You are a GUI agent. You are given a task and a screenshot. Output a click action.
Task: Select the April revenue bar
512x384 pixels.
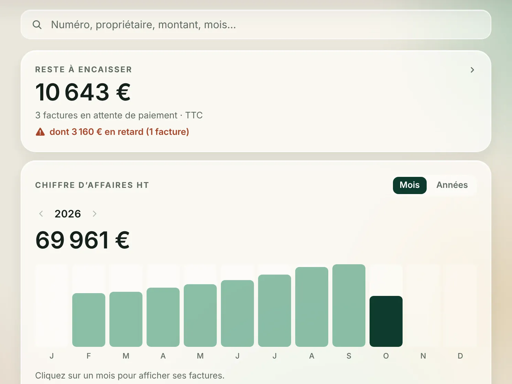[163, 317]
